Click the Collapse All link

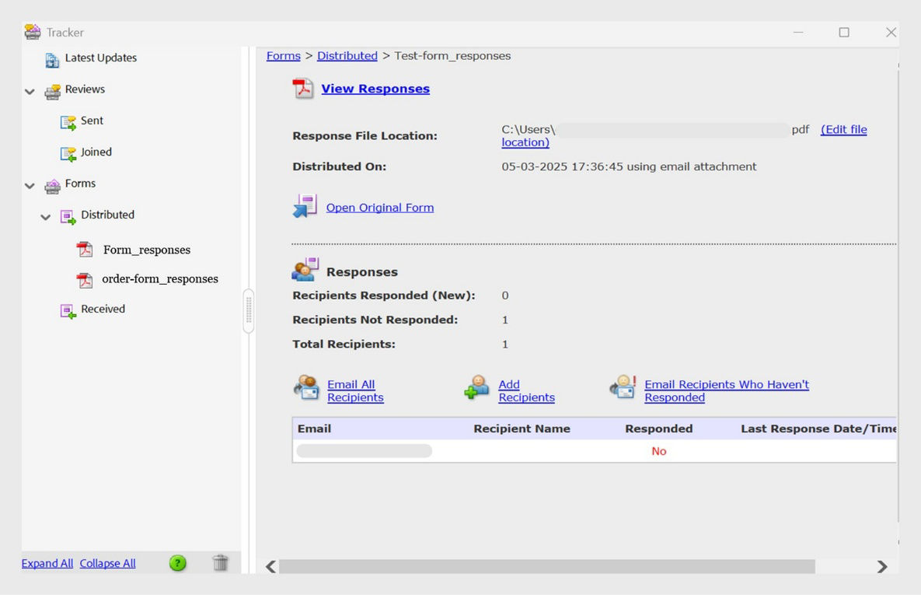tap(107, 562)
